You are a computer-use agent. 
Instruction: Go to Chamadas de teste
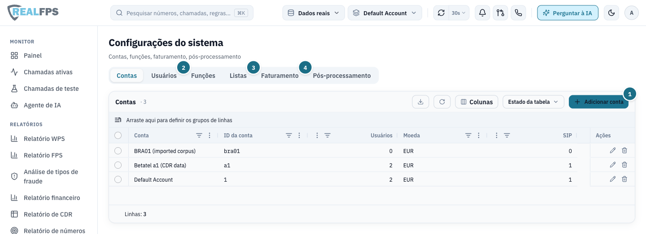pos(51,89)
